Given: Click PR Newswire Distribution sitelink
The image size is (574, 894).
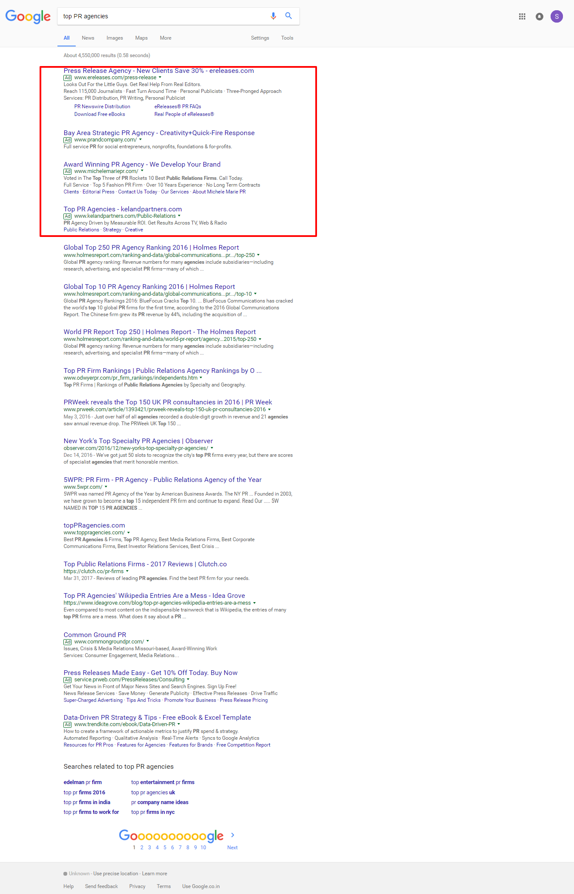Looking at the screenshot, I should (102, 107).
